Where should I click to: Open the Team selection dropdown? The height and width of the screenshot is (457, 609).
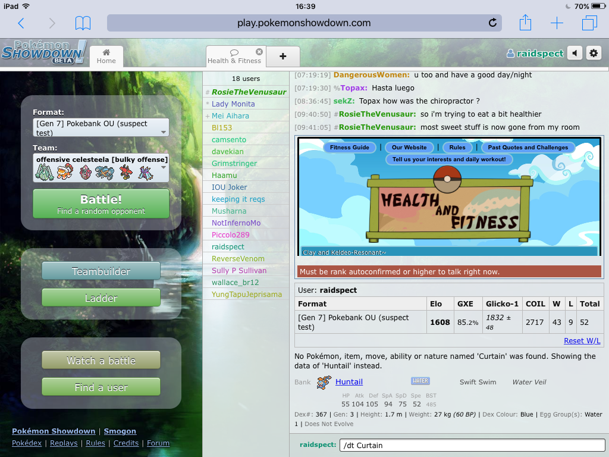click(x=101, y=168)
